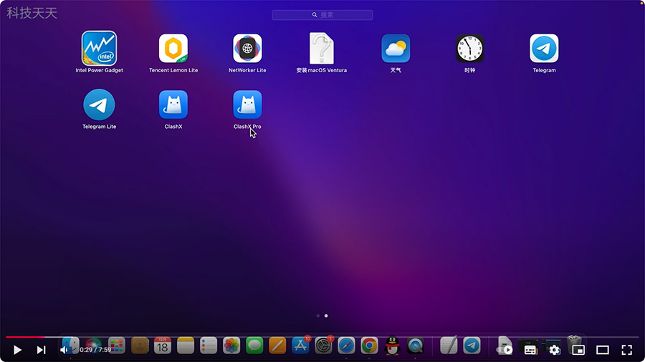Enter fullscreen video mode

(x=626, y=350)
